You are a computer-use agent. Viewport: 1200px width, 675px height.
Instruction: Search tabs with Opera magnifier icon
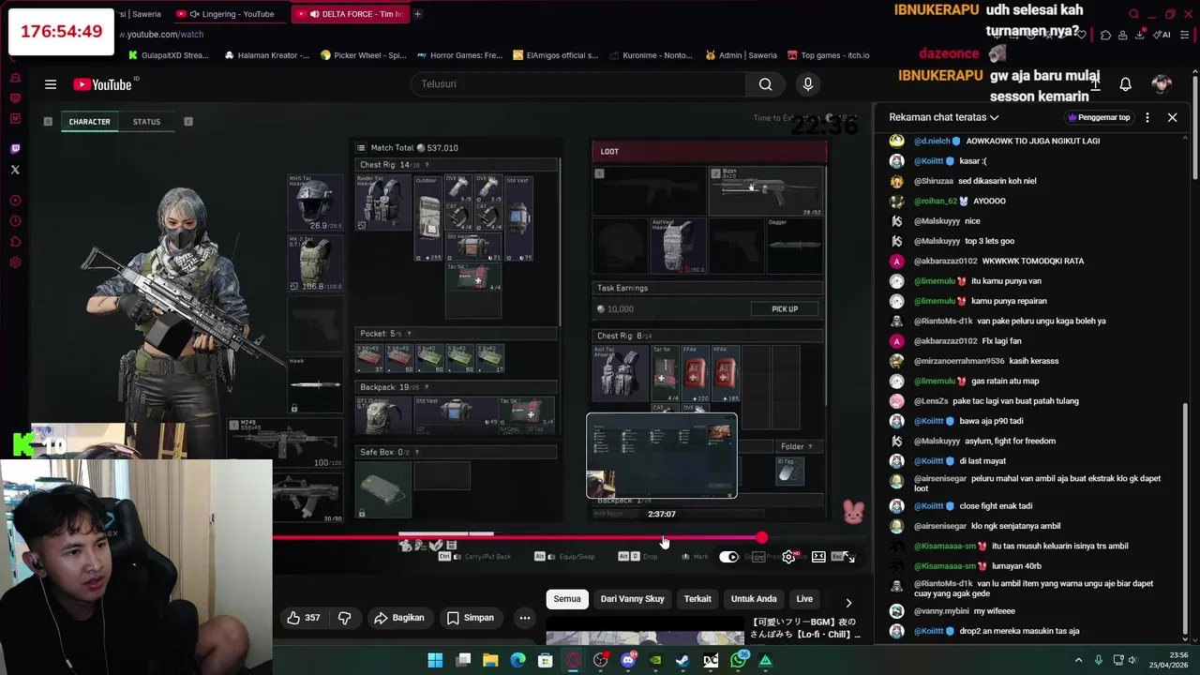click(x=1133, y=14)
